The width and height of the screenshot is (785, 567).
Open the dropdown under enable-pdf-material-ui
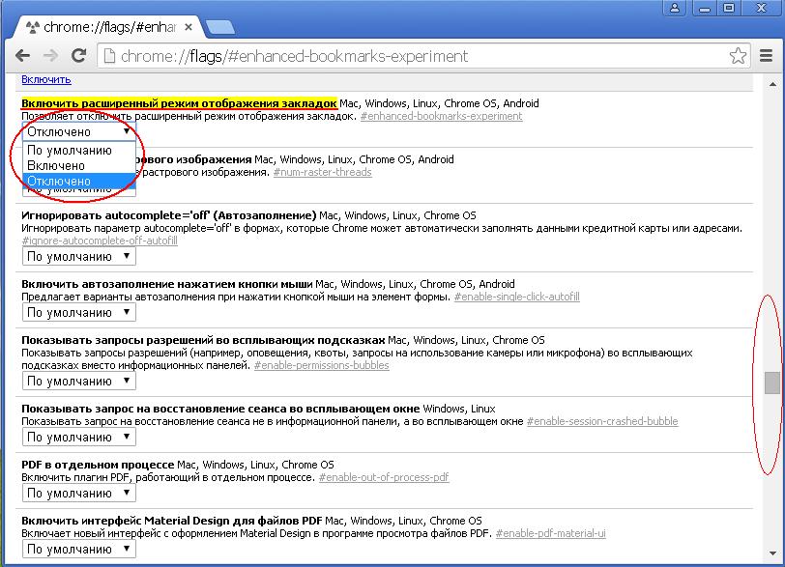(78, 549)
